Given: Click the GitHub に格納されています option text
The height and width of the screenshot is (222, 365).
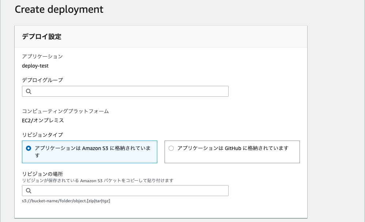Looking at the screenshot, I should point(233,148).
